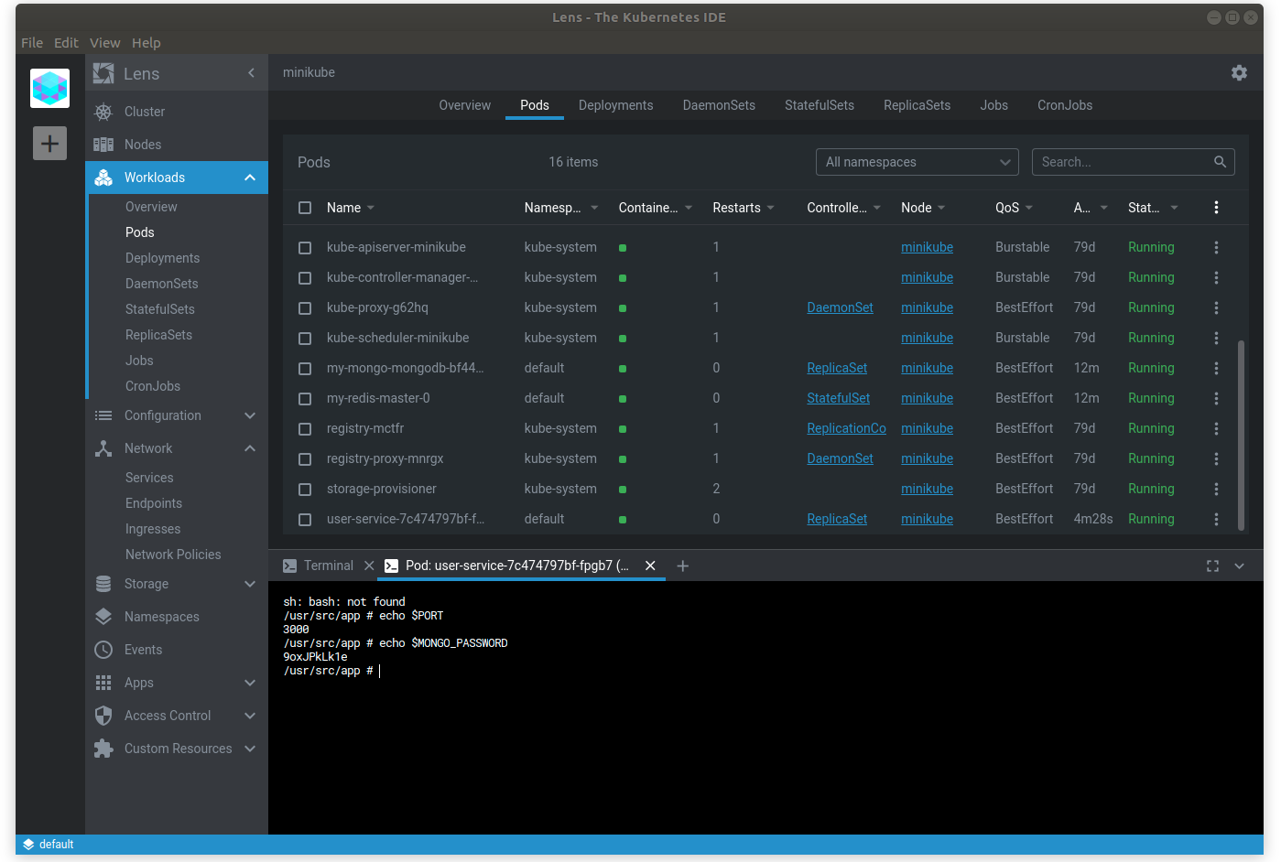Select the minikube cluster icon
1281x862 pixels.
point(49,89)
